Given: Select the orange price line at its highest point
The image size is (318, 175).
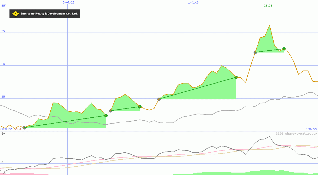Looking at the screenshot, I should (x=269, y=25).
